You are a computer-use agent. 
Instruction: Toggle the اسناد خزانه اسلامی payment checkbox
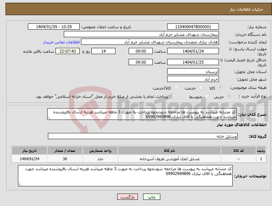173,96
